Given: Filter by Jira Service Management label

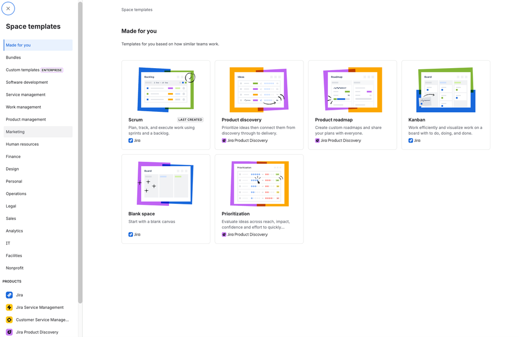Looking at the screenshot, I should pyautogui.click(x=39, y=307).
